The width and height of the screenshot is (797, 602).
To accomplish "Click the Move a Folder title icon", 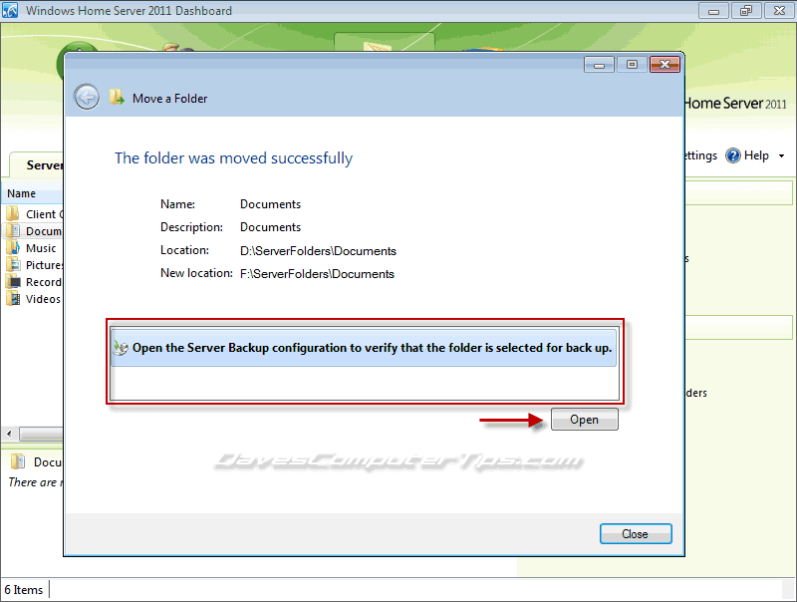I will (117, 97).
